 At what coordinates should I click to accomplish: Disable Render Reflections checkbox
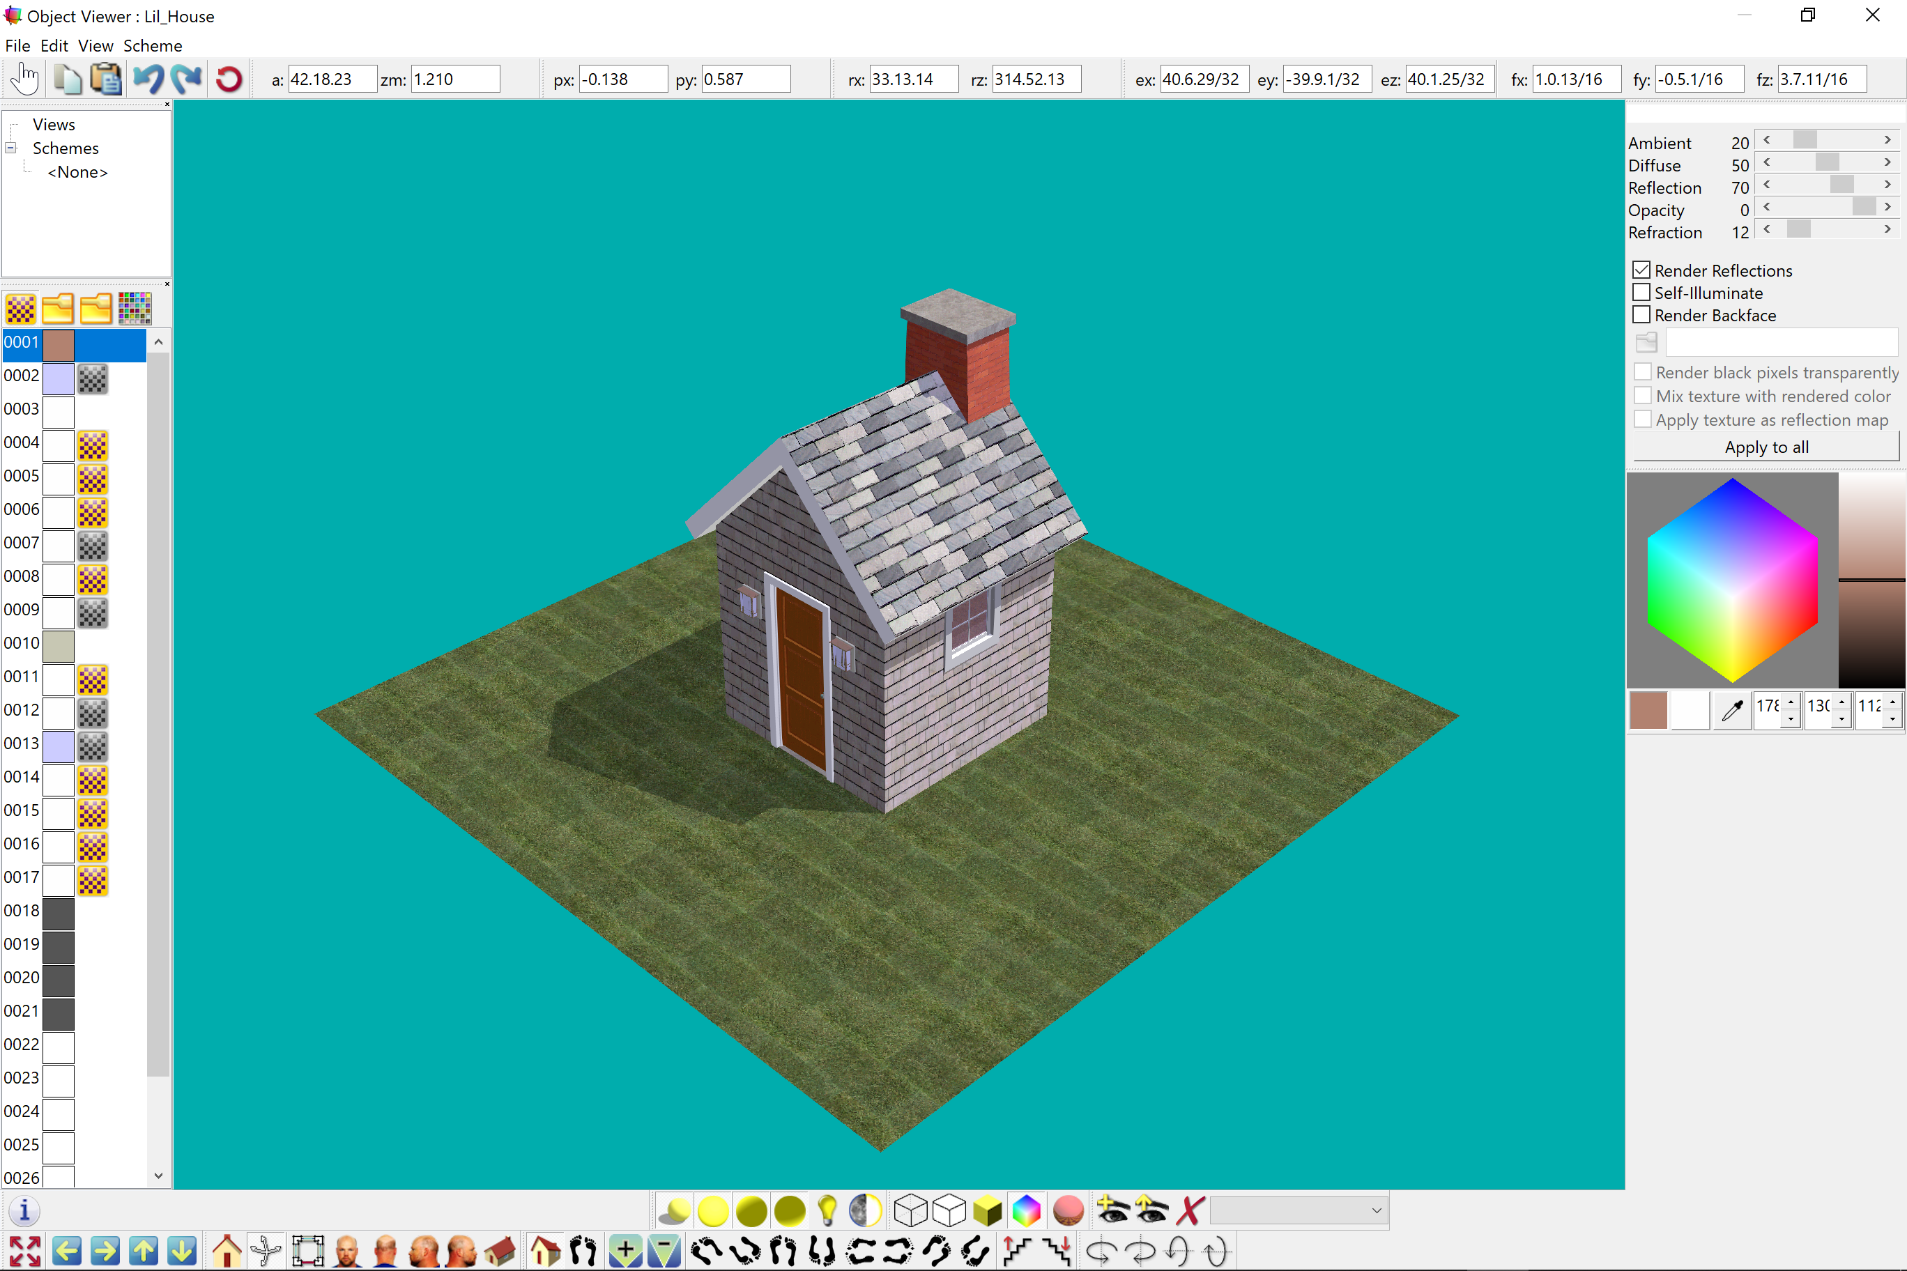(1641, 270)
